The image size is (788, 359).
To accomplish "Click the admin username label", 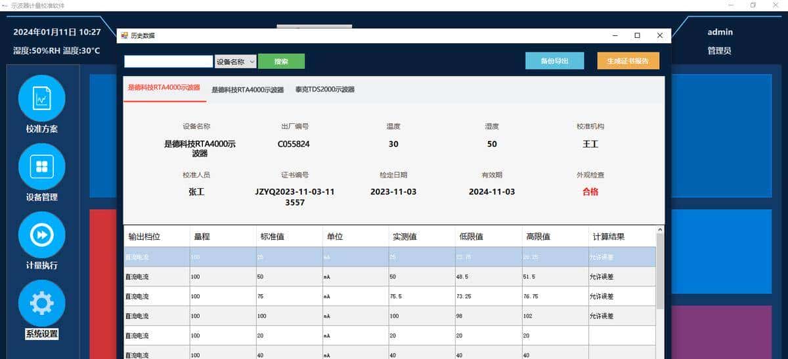I will (720, 32).
